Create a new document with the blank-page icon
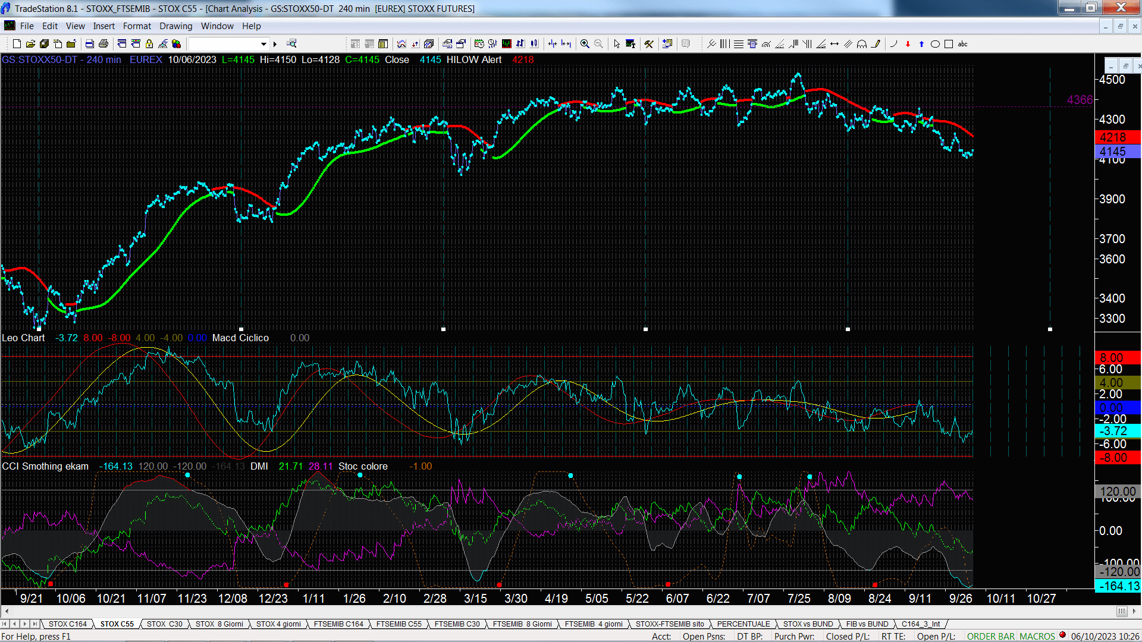The width and height of the screenshot is (1142, 642). (17, 44)
